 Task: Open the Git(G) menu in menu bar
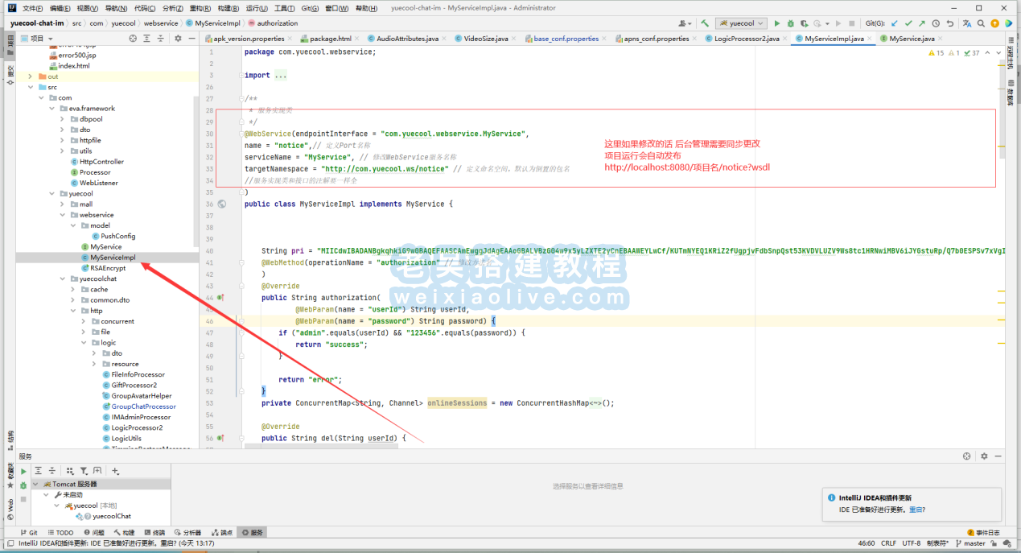(x=310, y=8)
